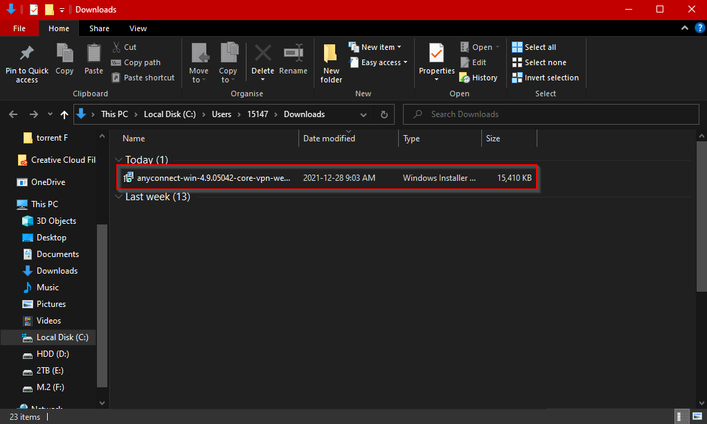Viewport: 707px width, 424px height.
Task: Switch to the Share ribbon tab
Action: tap(99, 28)
